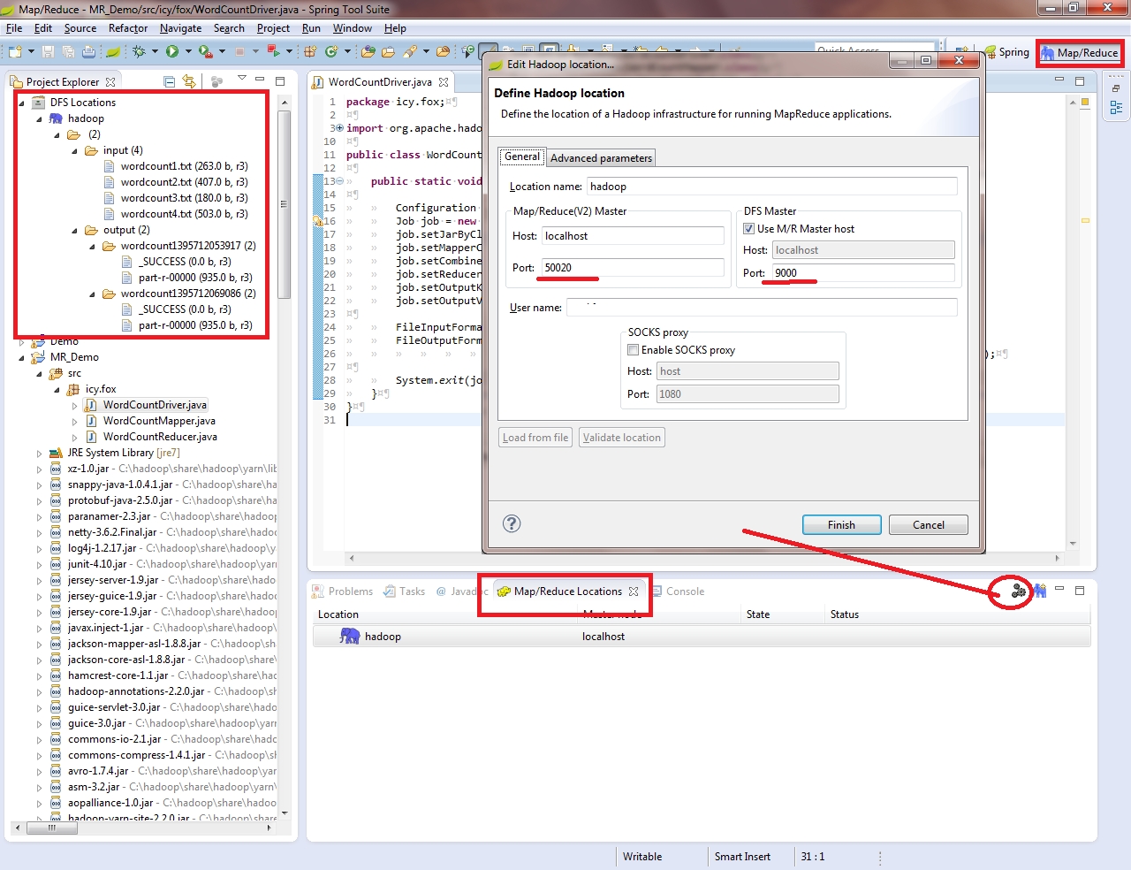The width and height of the screenshot is (1131, 870).
Task: Switch to the Console tab
Action: click(679, 591)
